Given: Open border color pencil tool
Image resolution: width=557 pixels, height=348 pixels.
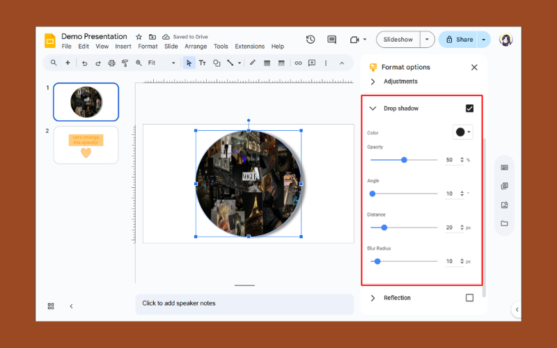Looking at the screenshot, I should pyautogui.click(x=253, y=63).
